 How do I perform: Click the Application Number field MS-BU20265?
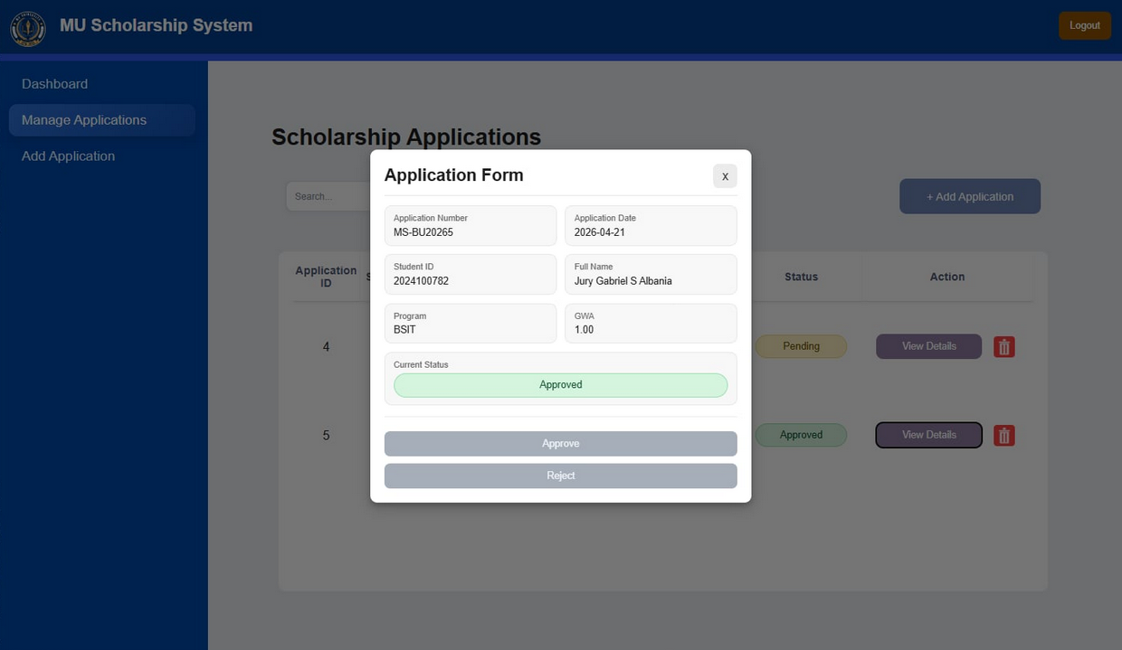471,225
